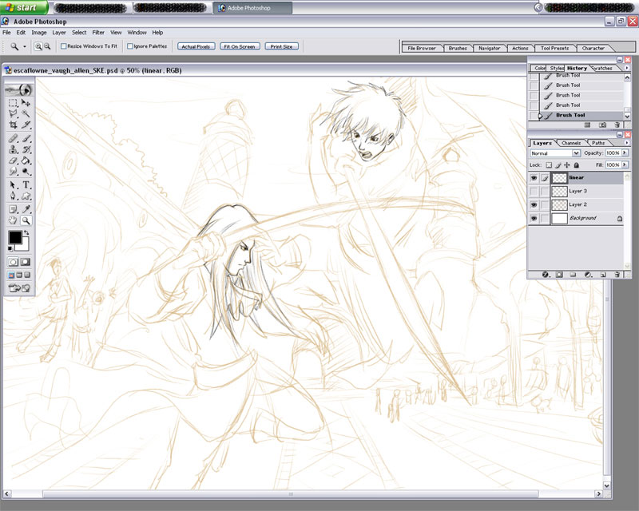Open the Layers panel flyout menu
Viewport: 639px width, 511px height.
pos(626,143)
